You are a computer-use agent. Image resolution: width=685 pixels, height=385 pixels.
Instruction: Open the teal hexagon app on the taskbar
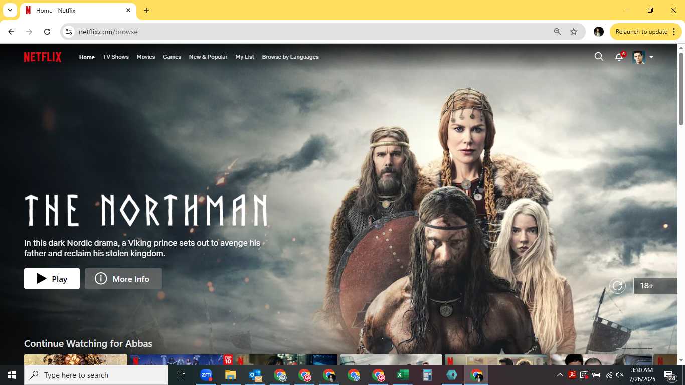pos(452,375)
